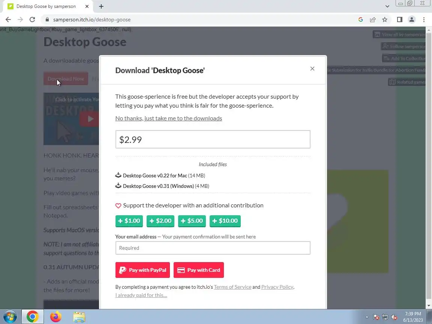Open the Chrome profile icon
Screen dimensions: 432x324
[x=412, y=19]
